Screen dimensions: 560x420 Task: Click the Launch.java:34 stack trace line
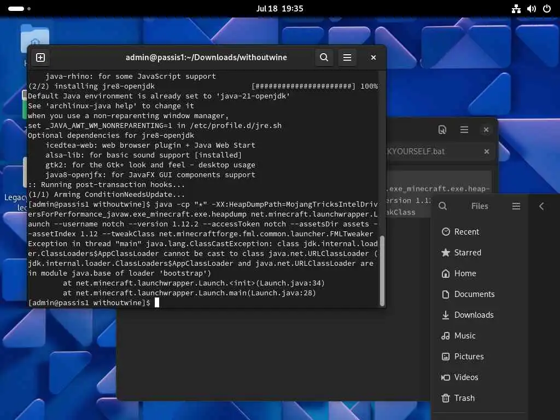click(194, 283)
